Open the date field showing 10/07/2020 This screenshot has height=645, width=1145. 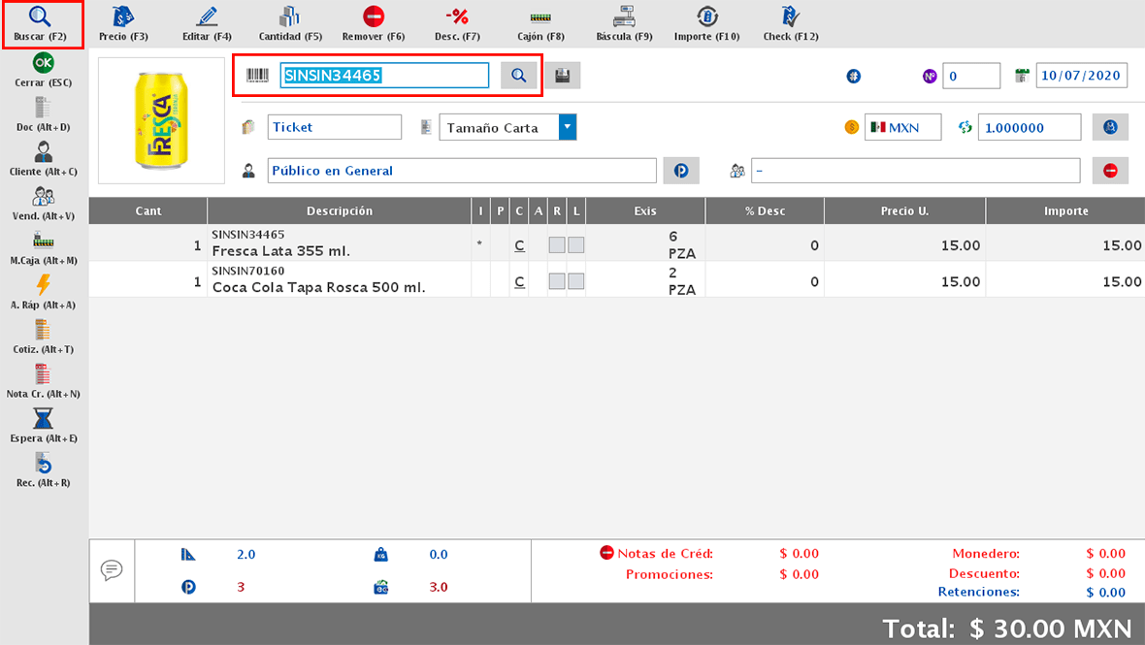1081,76
